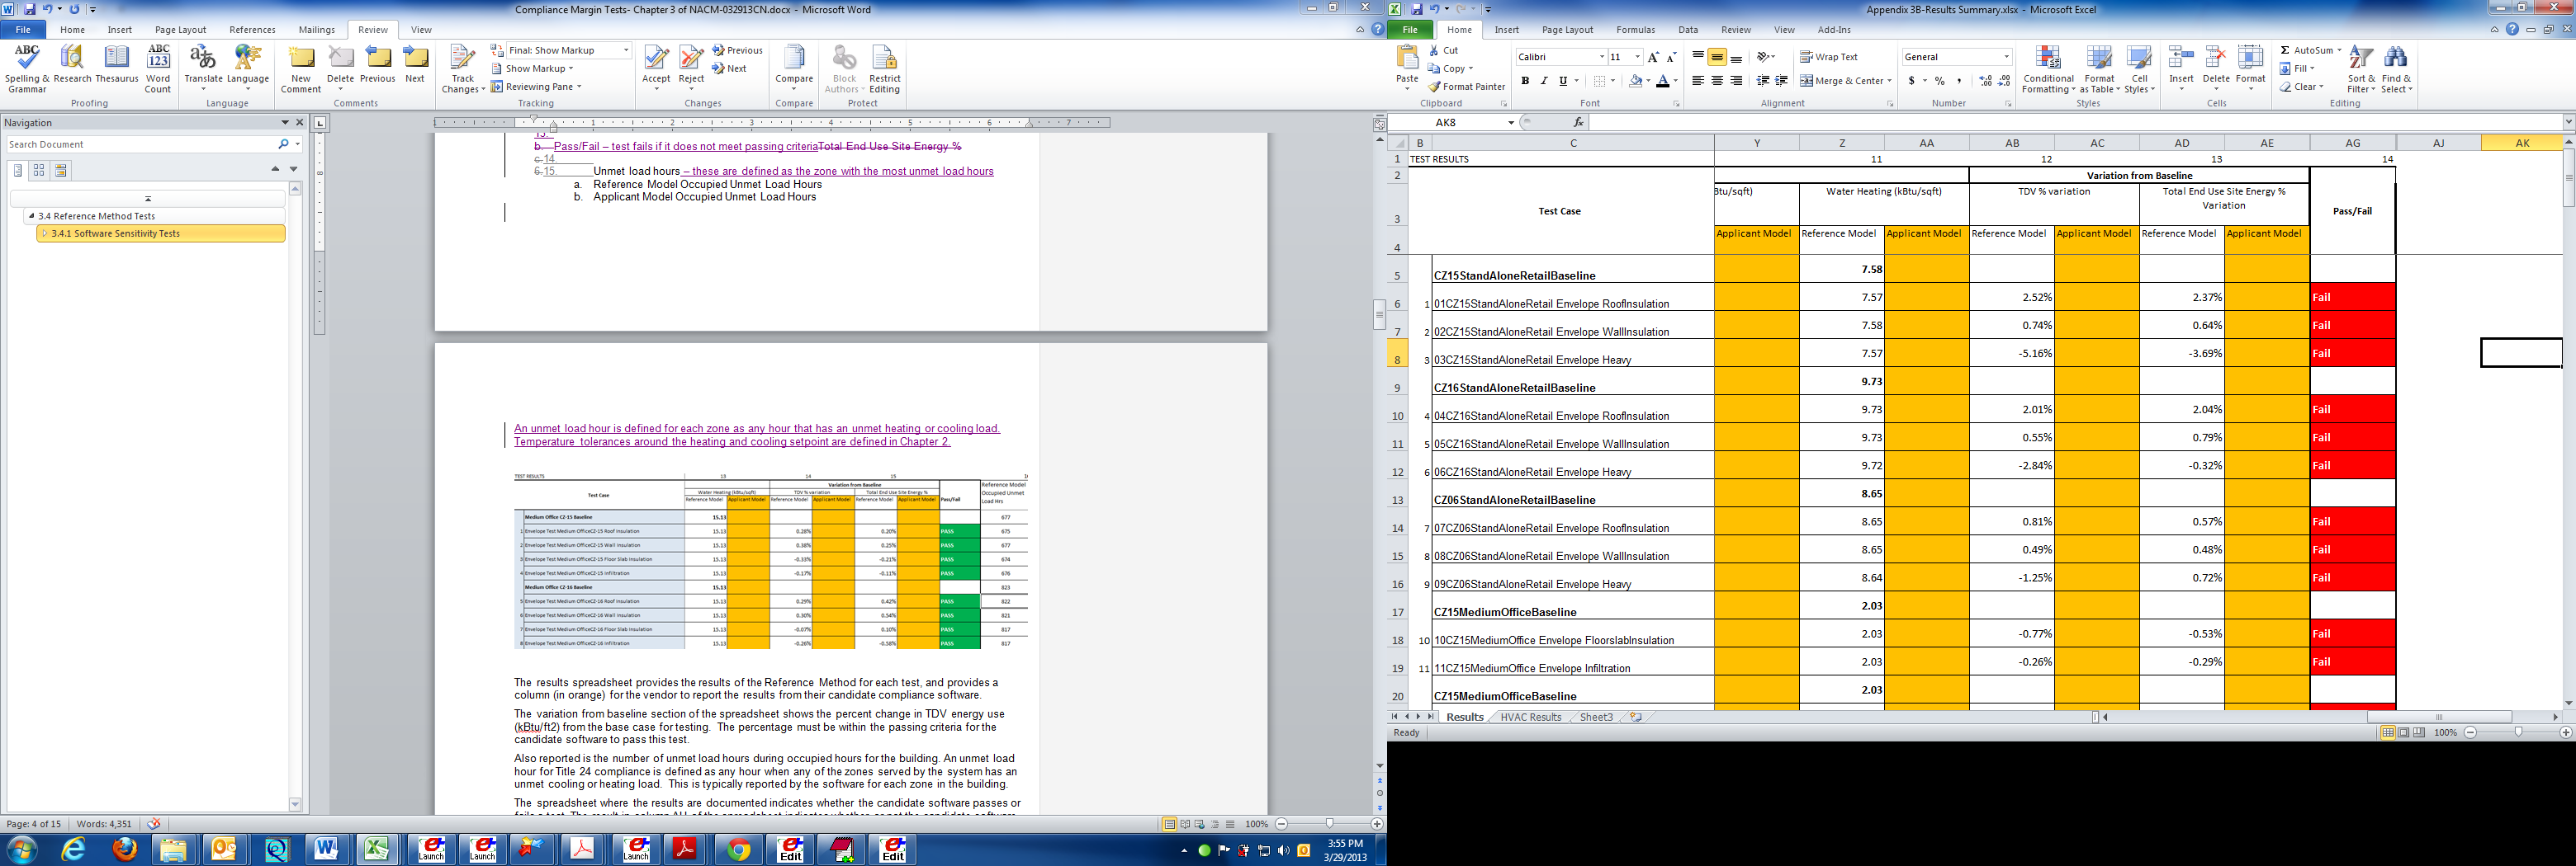The image size is (2576, 866).
Task: Click the Excel fill color bucket
Action: [1635, 81]
